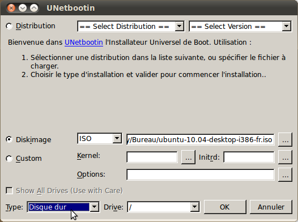Browse for an Initrd file

click(x=285, y=157)
